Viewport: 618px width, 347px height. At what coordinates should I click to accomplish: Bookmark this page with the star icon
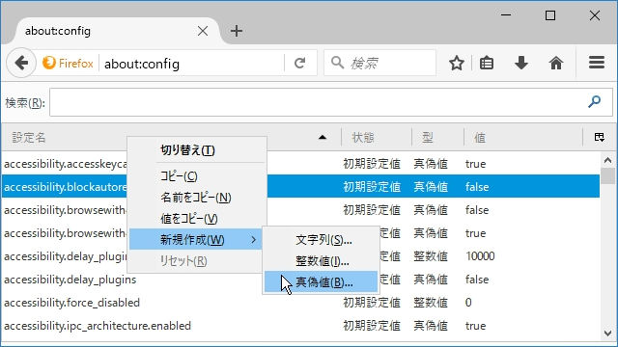click(457, 63)
